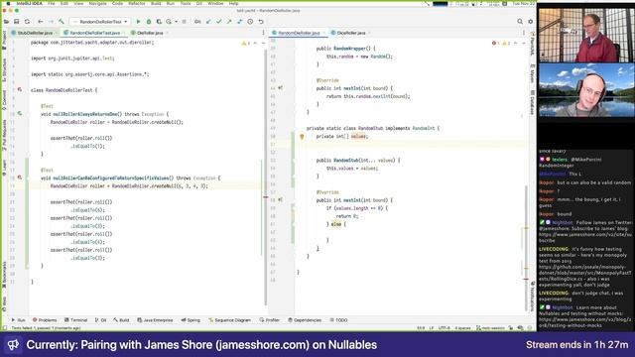
Task: Select the RandomDieRoller.java tab in right editor
Action: point(299,33)
